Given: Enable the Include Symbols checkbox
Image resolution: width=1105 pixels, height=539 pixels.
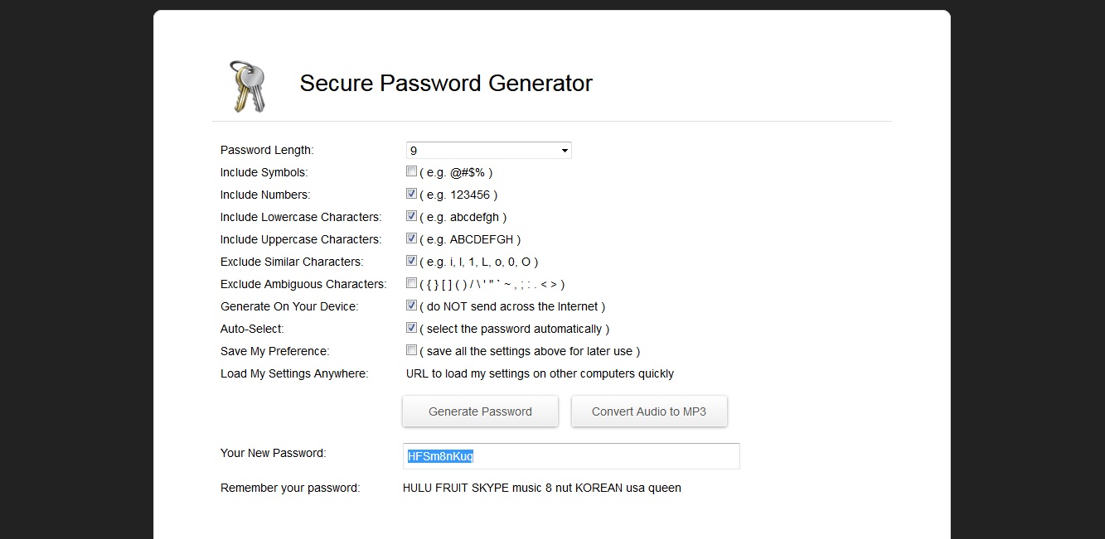Looking at the screenshot, I should pos(412,172).
